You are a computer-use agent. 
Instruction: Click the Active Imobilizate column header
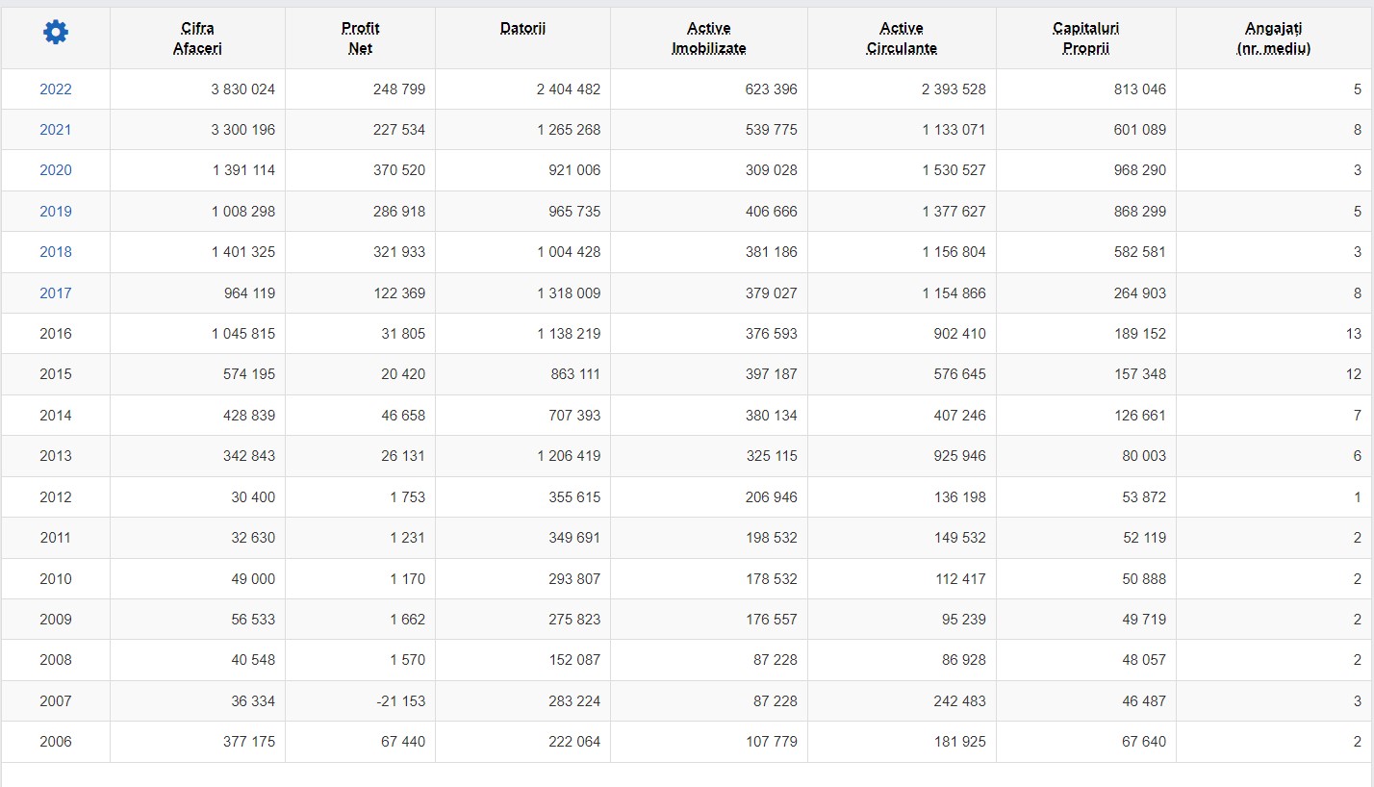coord(709,38)
